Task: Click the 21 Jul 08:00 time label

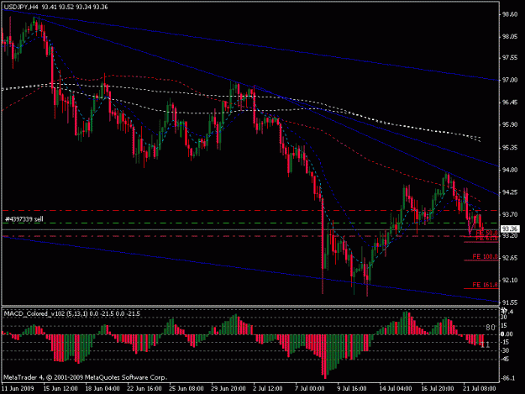Action: pyautogui.click(x=479, y=389)
